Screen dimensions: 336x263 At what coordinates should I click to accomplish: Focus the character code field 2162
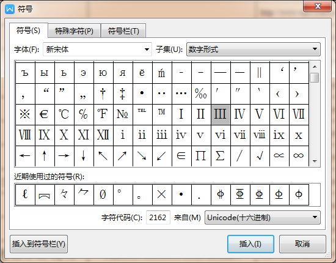tap(158, 218)
